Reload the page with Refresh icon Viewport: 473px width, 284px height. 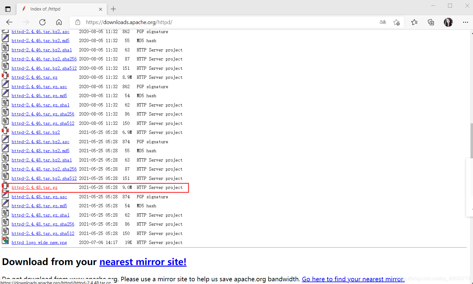42,22
